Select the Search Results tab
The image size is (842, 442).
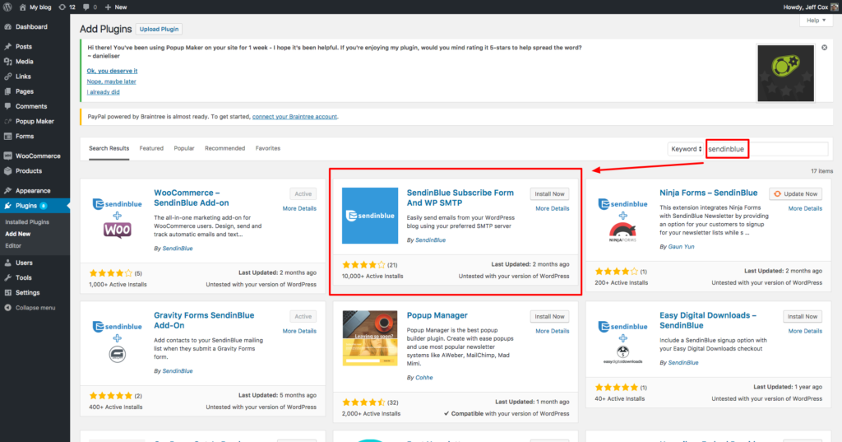[x=109, y=148]
